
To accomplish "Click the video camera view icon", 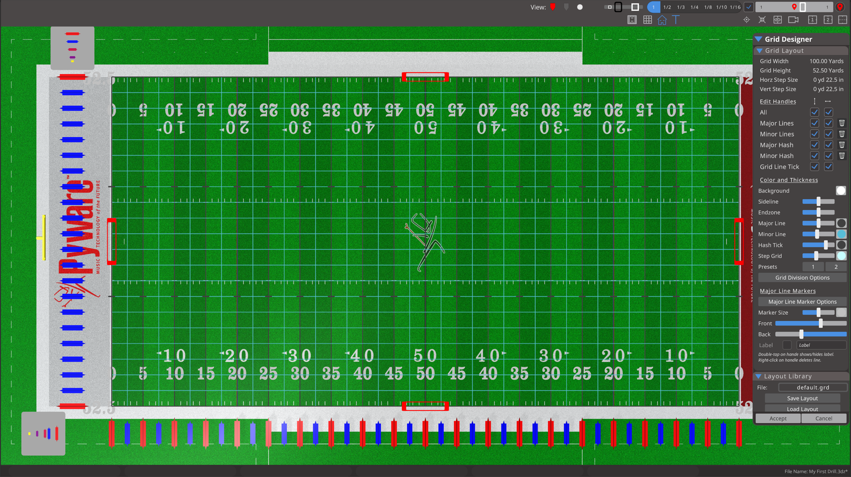I will click(x=793, y=20).
